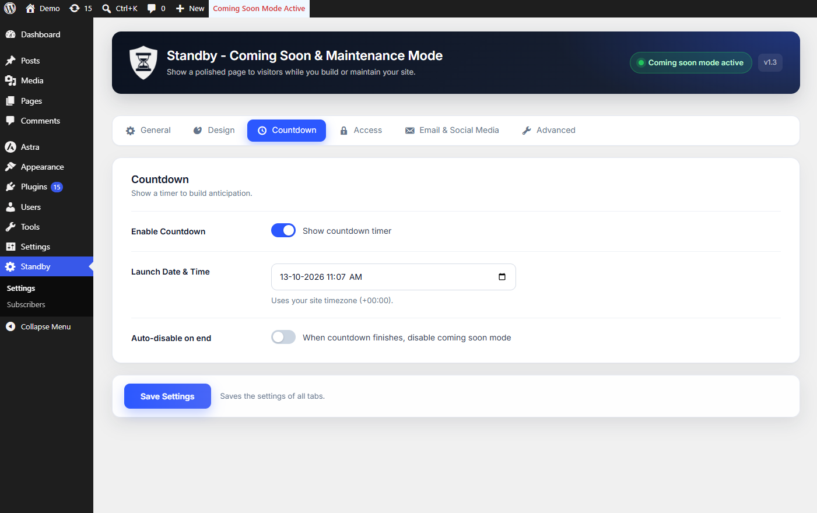Click the Tools wrench icon
Screen dimensions: 817x513
(10, 227)
